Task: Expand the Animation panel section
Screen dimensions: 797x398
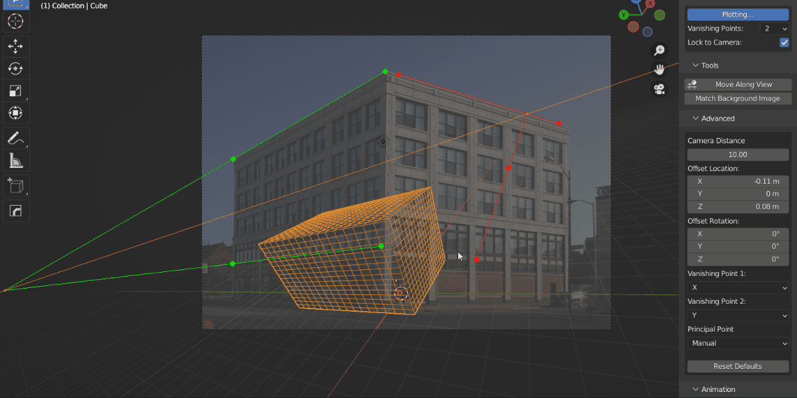Action: [x=718, y=389]
